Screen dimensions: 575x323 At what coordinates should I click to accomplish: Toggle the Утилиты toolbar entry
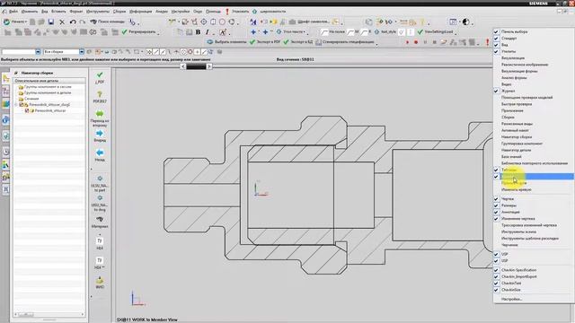[534, 51]
